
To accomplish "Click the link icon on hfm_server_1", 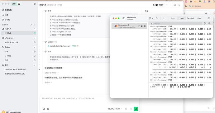I will pos(139,26).
